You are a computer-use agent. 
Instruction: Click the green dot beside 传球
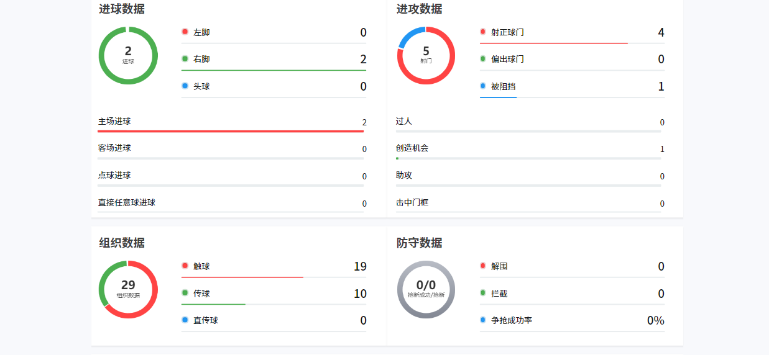pyautogui.click(x=185, y=293)
